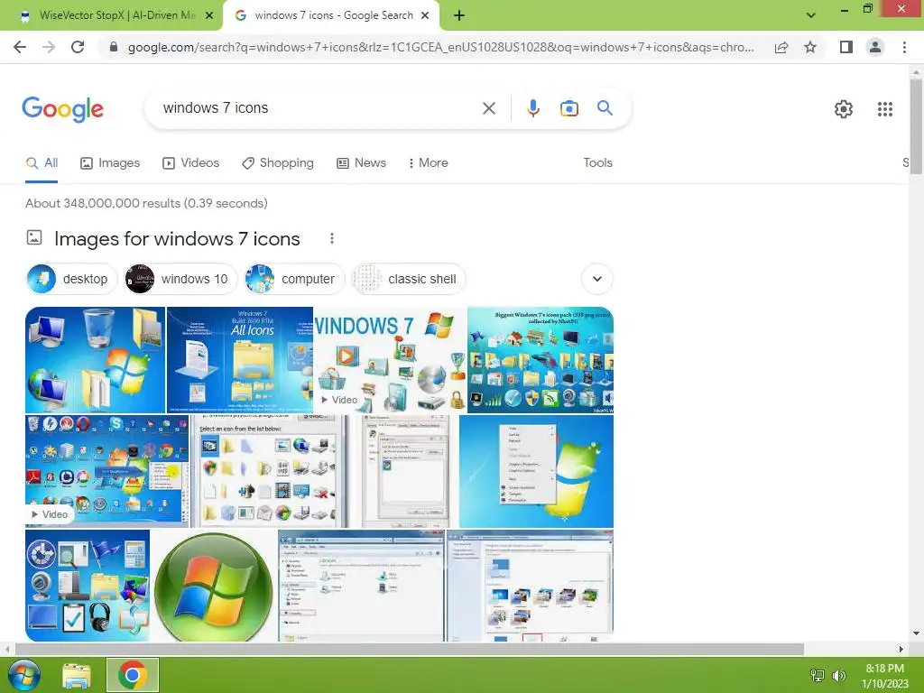Viewport: 924px width, 693px height.
Task: Bookmark this page with the star
Action: 810,47
